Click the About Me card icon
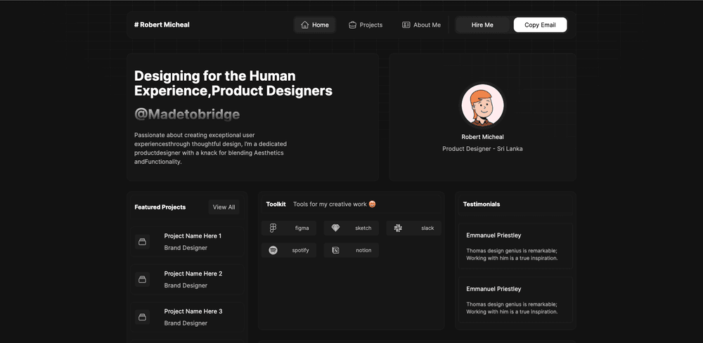 406,25
